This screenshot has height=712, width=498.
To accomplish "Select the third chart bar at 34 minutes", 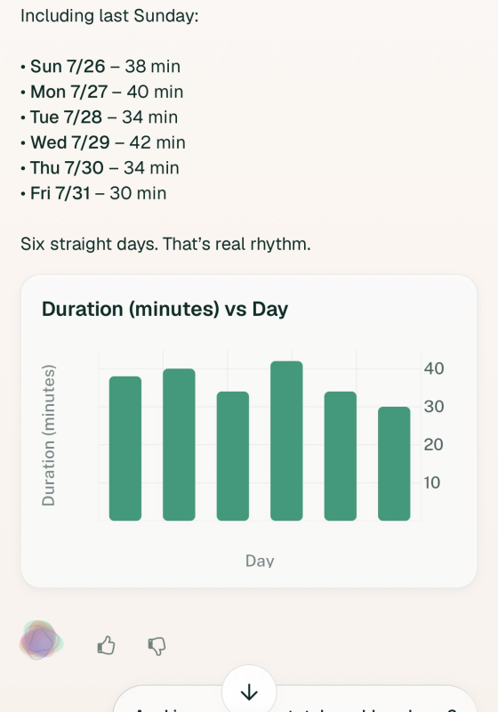I will point(233,456).
